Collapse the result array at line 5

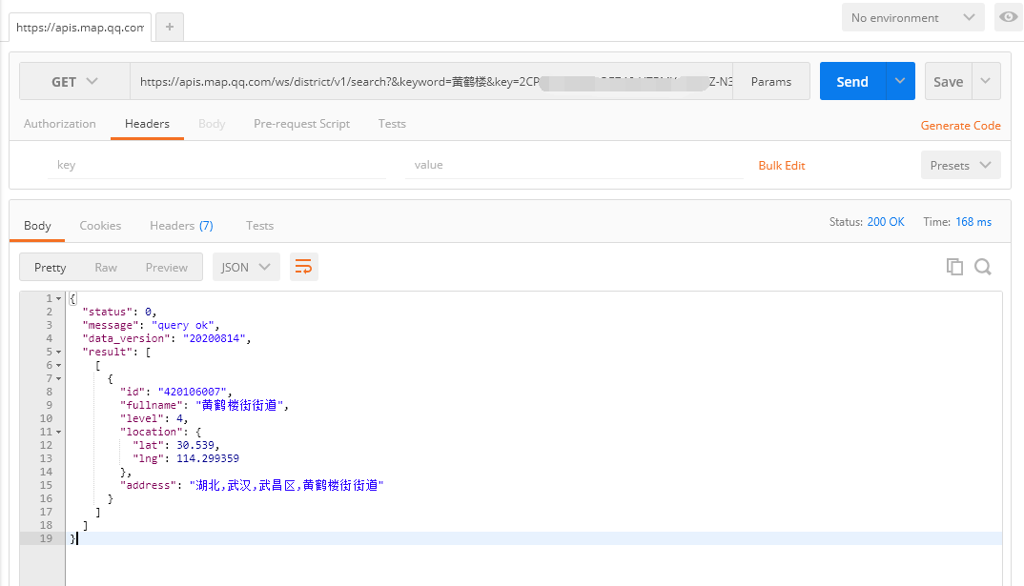tap(58, 353)
